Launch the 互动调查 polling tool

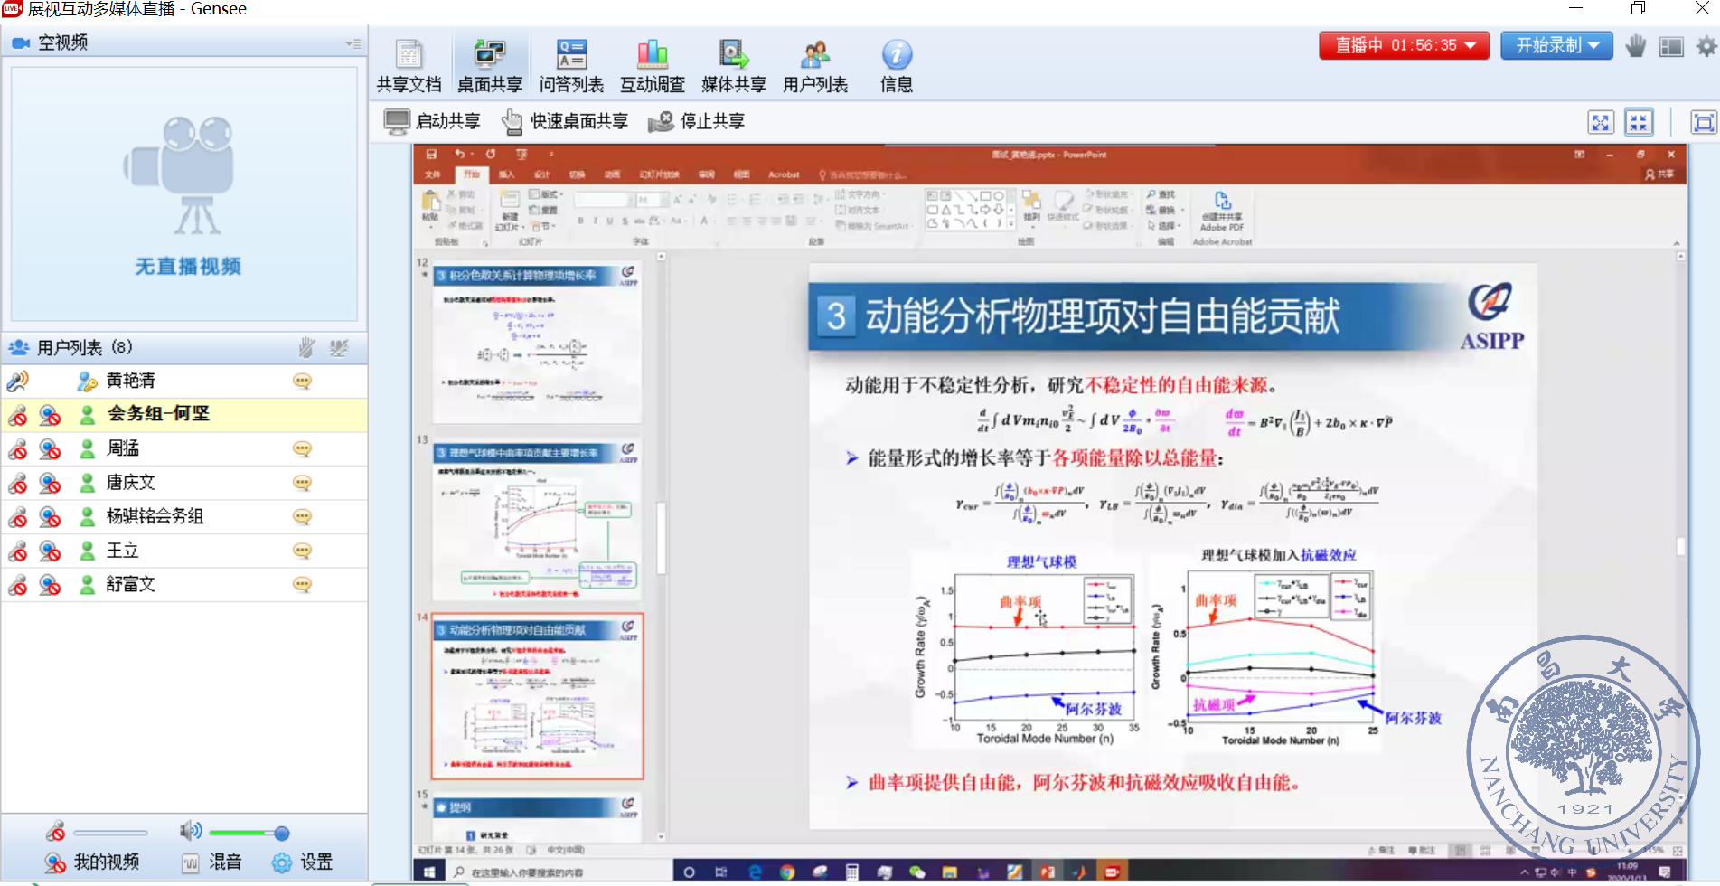(x=652, y=63)
